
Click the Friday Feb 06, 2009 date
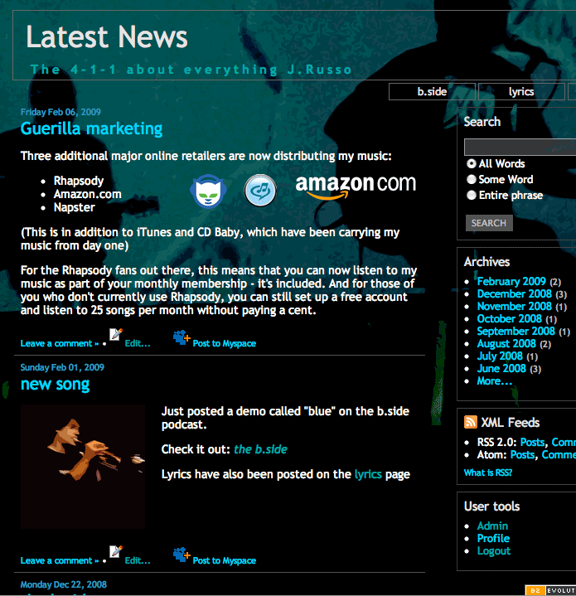(61, 112)
